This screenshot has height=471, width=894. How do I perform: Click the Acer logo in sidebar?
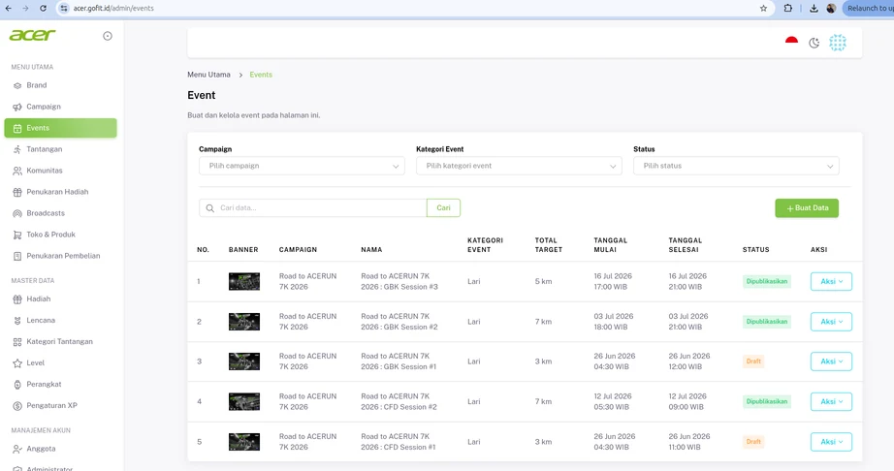32,35
